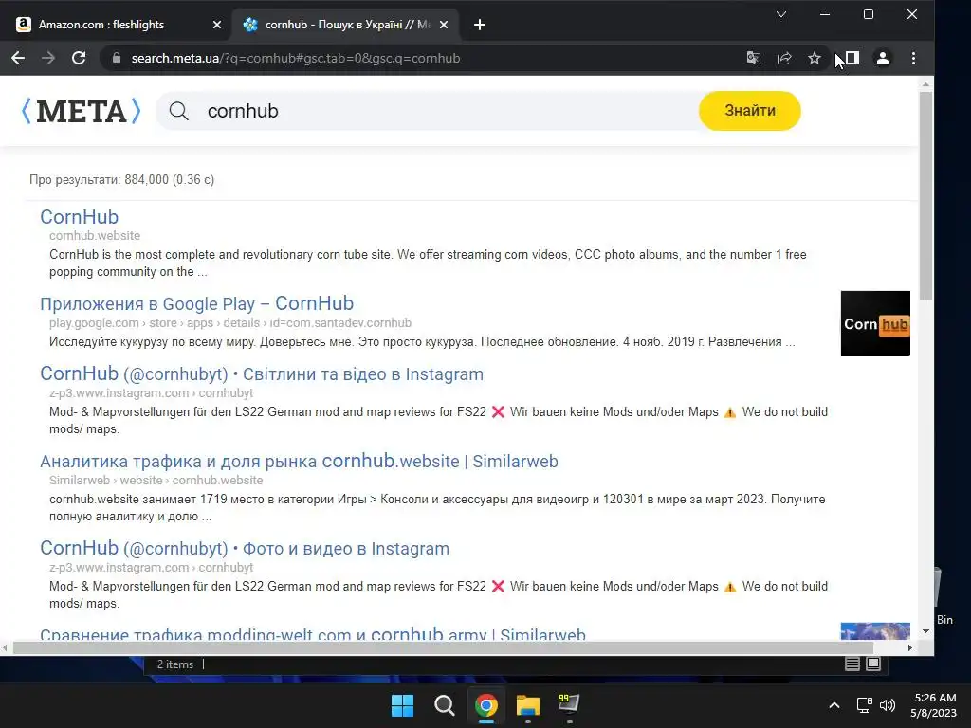Click cornhub.website URL under first result

point(95,236)
